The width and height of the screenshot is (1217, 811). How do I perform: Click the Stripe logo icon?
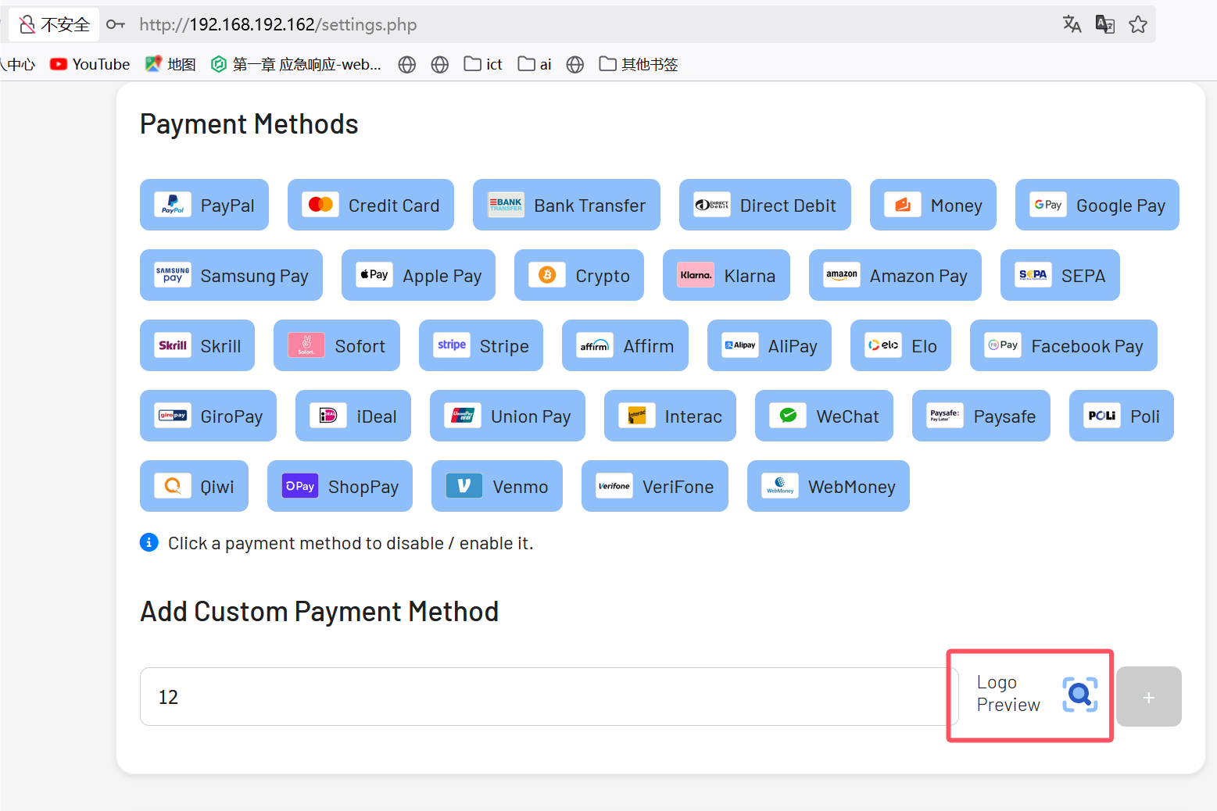coord(452,345)
